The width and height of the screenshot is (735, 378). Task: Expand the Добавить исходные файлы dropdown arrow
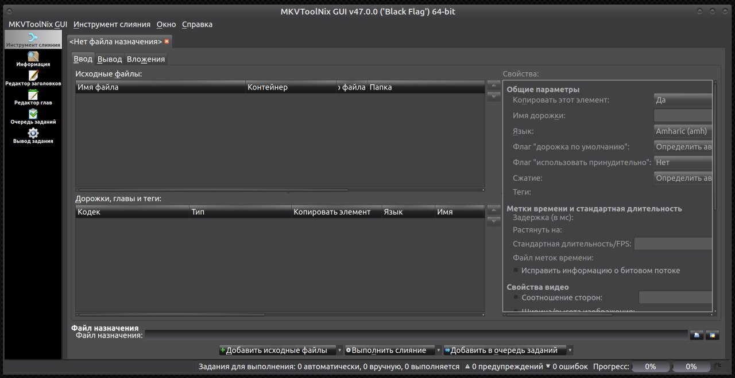(339, 350)
